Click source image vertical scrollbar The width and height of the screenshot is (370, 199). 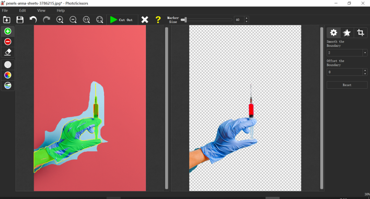(166, 108)
